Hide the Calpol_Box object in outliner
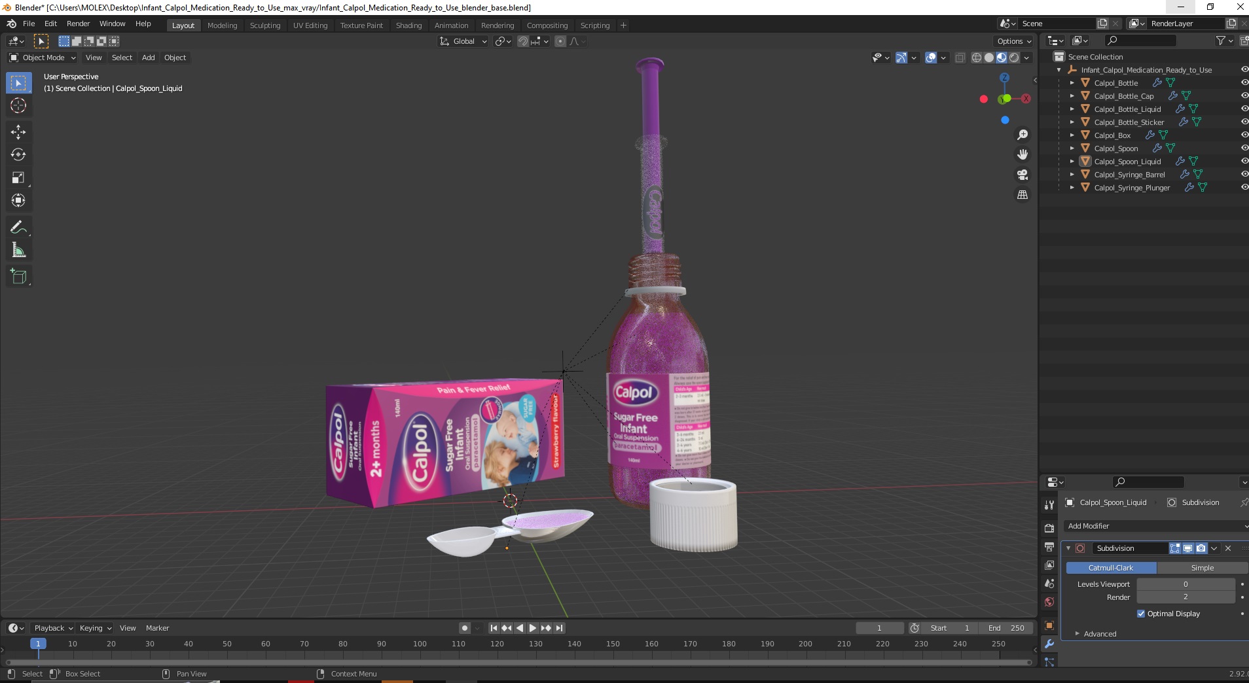1249x683 pixels. [1244, 135]
